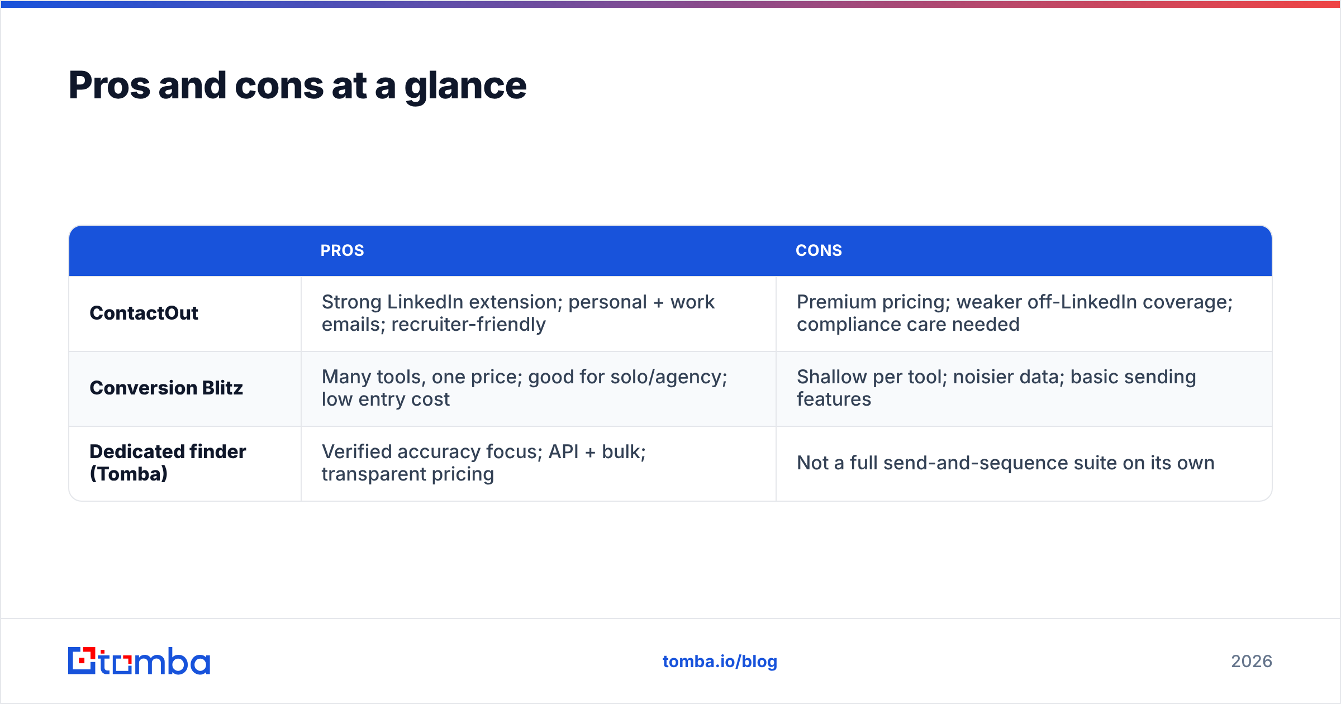Select the PROS column header
1341x704 pixels.
click(x=342, y=250)
